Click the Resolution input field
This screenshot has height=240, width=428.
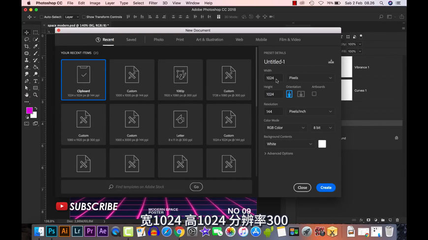(x=273, y=111)
